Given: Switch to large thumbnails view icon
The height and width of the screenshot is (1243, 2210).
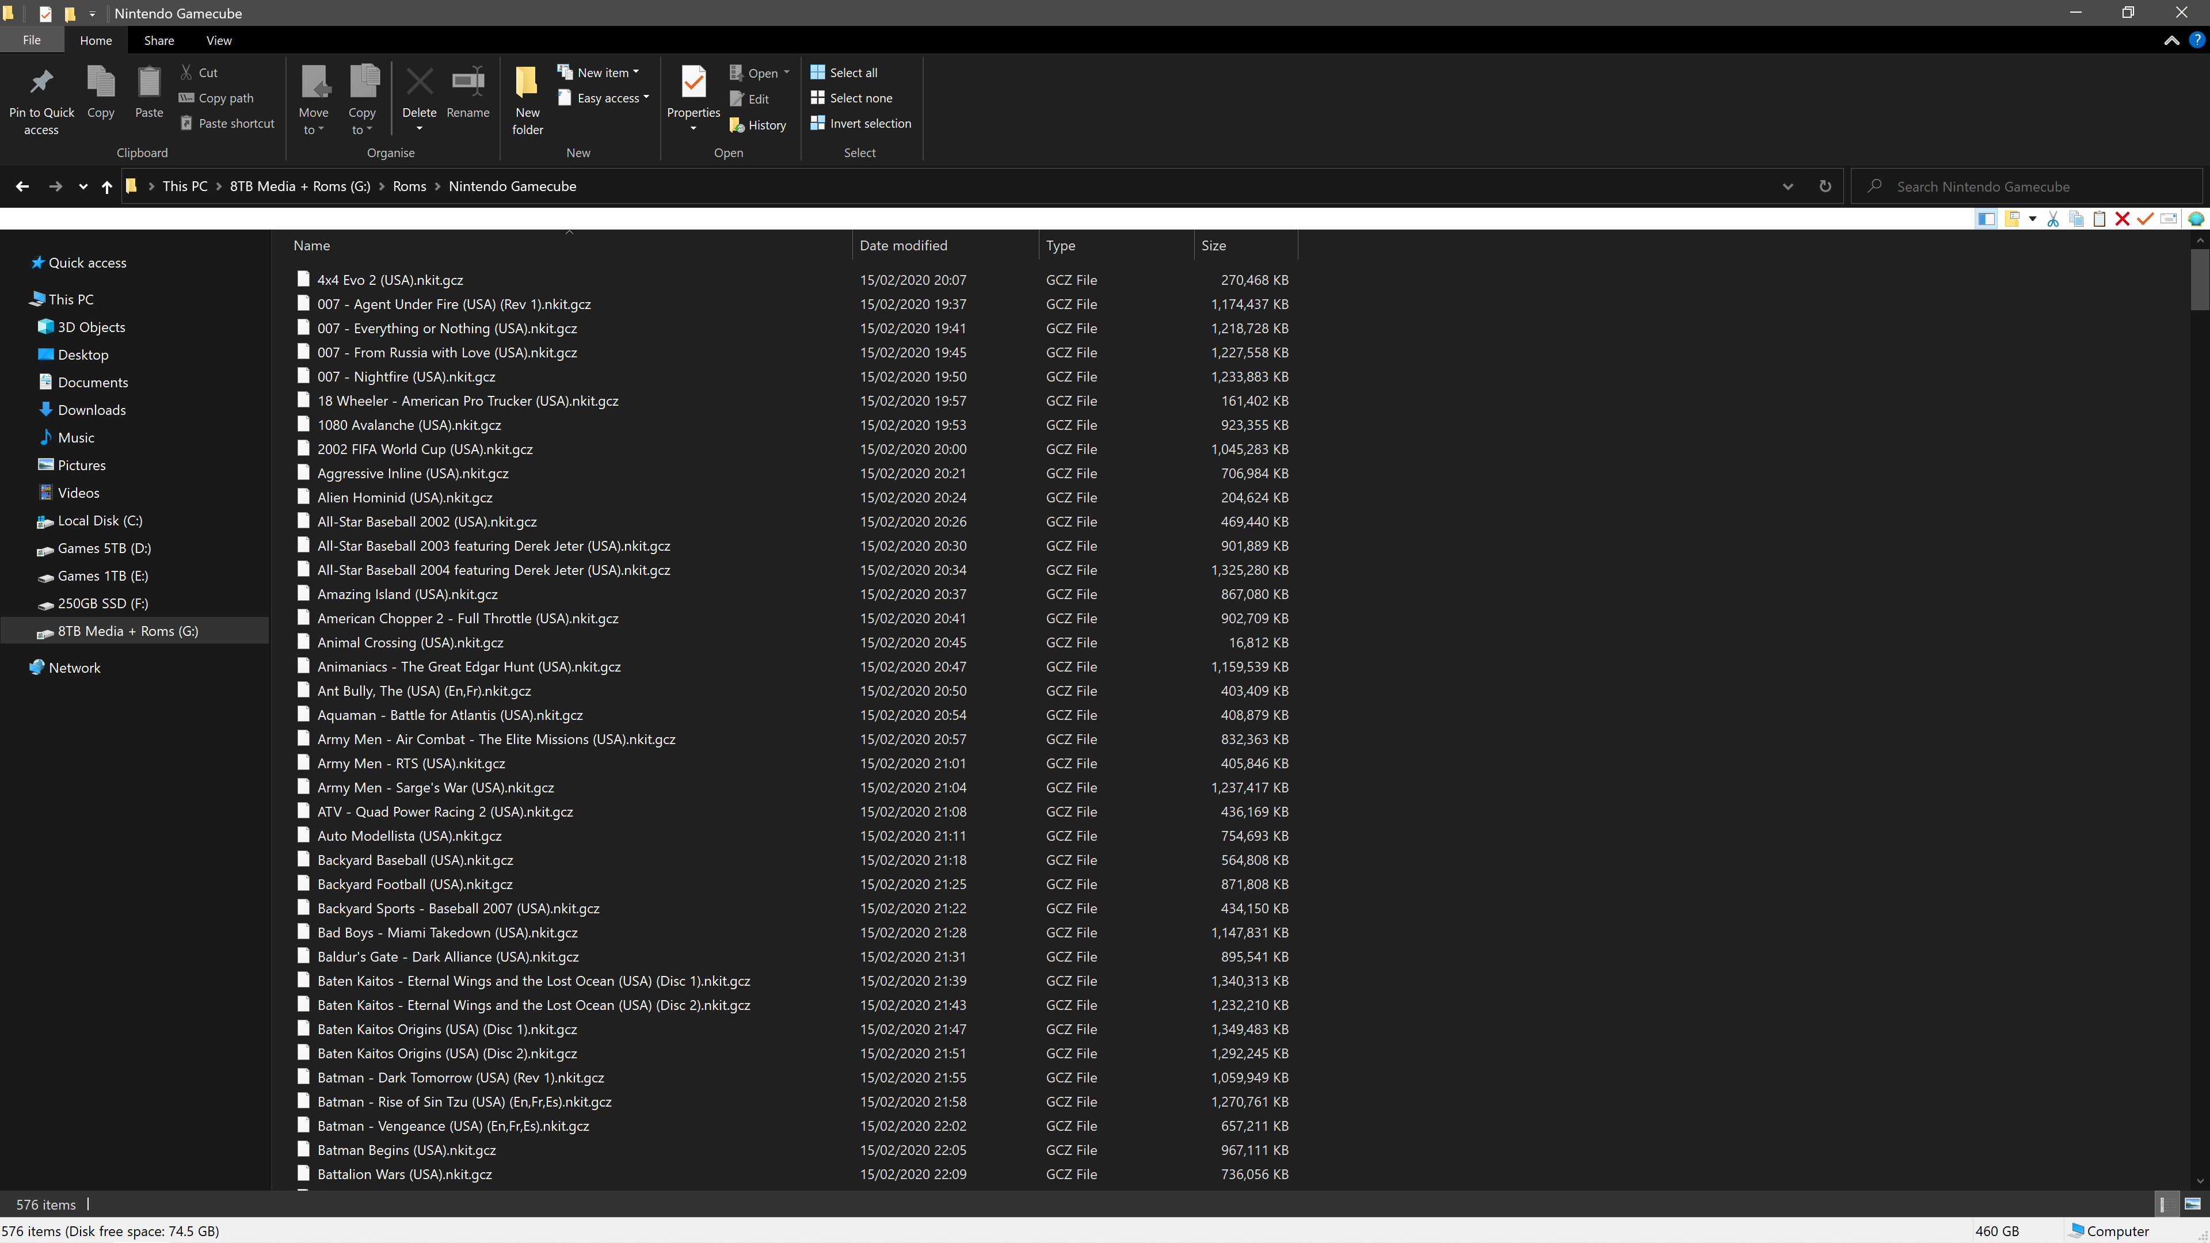Looking at the screenshot, I should [2193, 1203].
